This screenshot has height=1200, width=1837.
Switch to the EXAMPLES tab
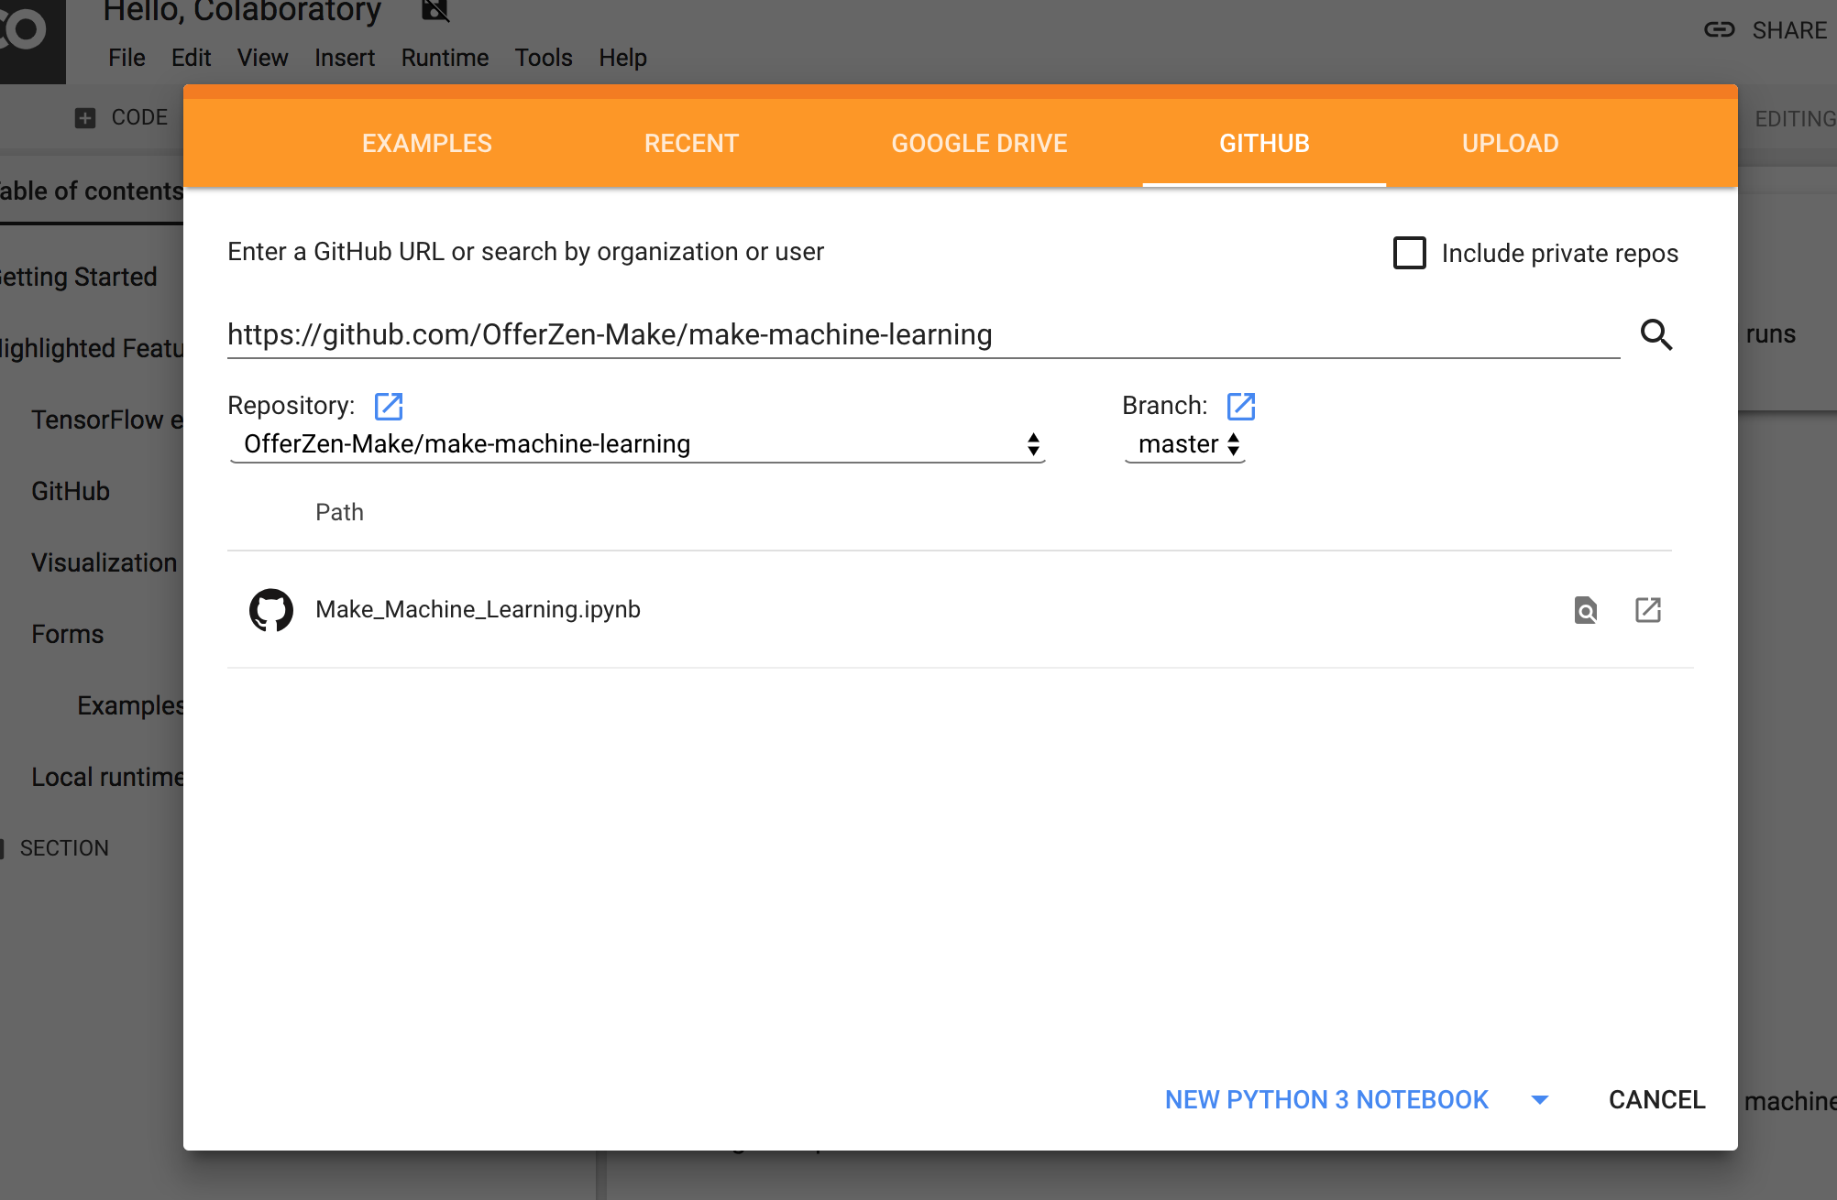[x=427, y=144]
